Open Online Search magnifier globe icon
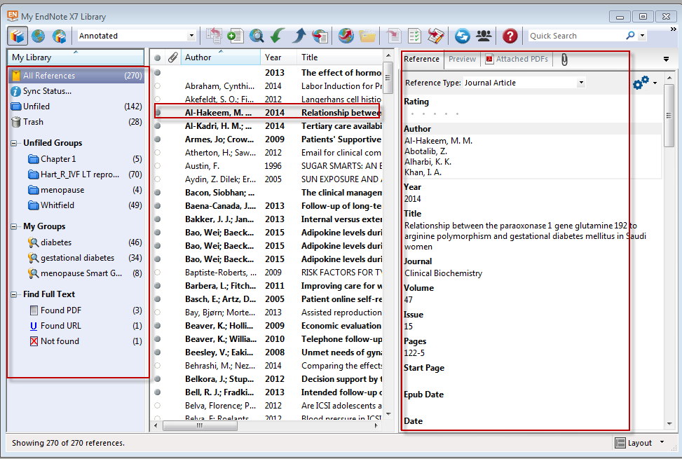The height and width of the screenshot is (459, 682). click(257, 36)
